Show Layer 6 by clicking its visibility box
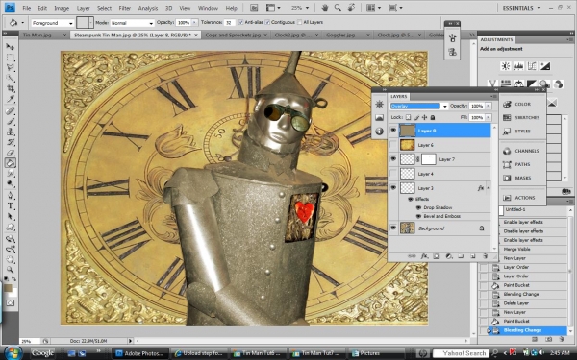The image size is (577, 360). pyautogui.click(x=393, y=145)
